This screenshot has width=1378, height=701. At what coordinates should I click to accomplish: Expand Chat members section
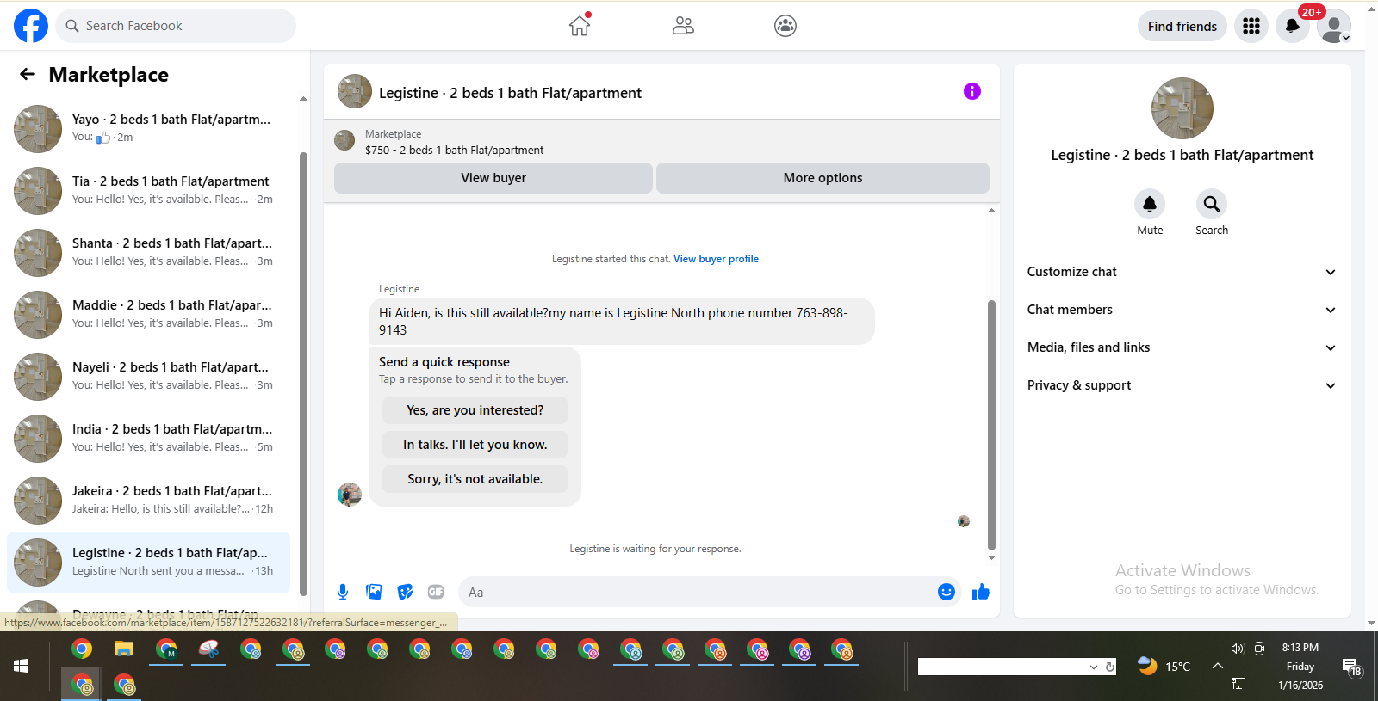pos(1182,310)
